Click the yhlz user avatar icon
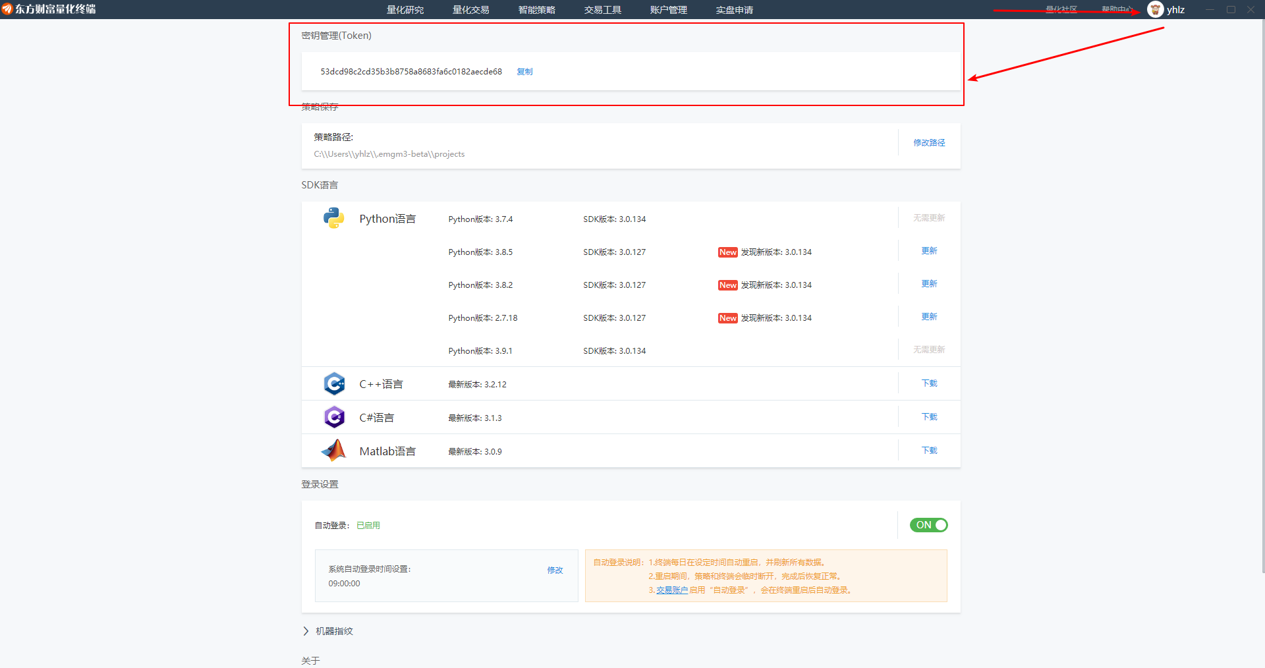 [1155, 9]
